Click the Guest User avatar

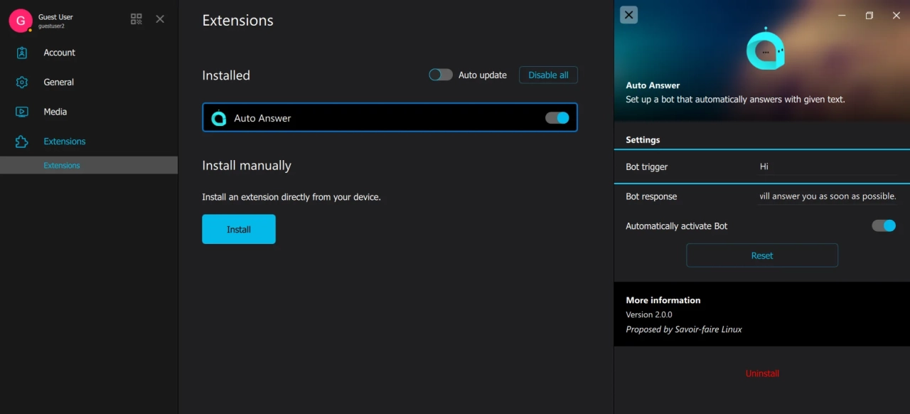click(20, 21)
